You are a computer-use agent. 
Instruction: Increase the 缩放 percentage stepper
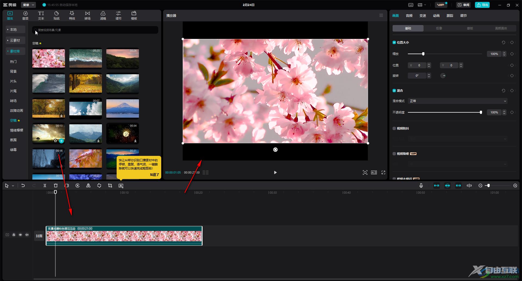pos(504,53)
